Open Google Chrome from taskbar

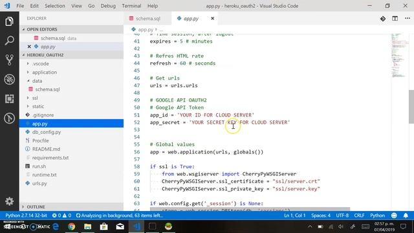click(72, 227)
